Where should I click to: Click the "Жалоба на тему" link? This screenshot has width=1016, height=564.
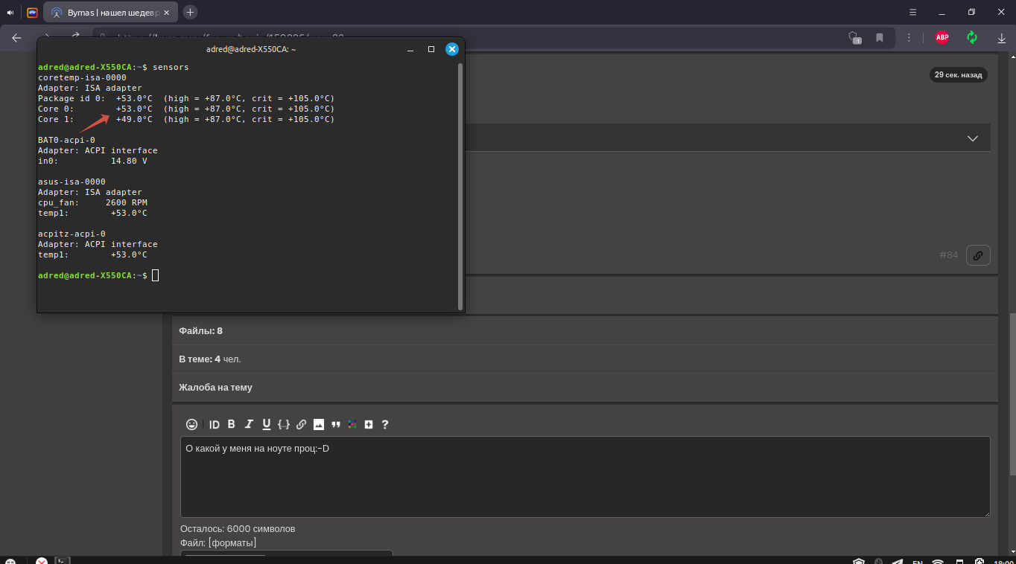pos(215,387)
